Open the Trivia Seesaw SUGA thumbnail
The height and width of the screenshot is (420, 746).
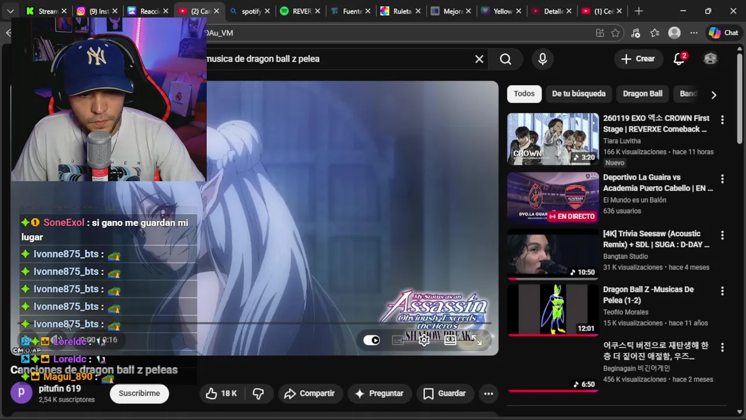553,254
